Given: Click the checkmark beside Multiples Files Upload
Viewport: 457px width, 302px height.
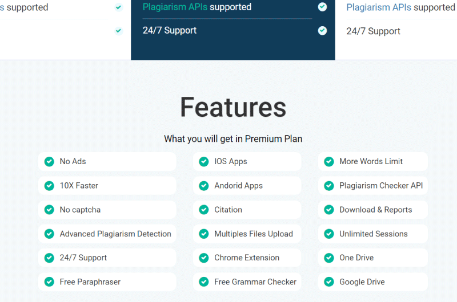Looking at the screenshot, I should tap(204, 234).
